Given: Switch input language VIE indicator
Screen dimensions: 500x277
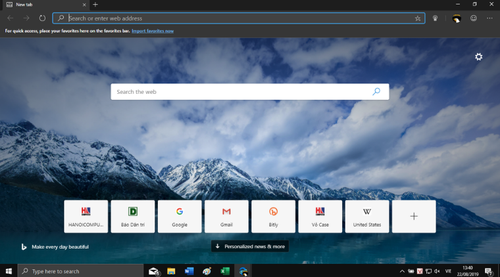Looking at the screenshot, I should [448, 271].
